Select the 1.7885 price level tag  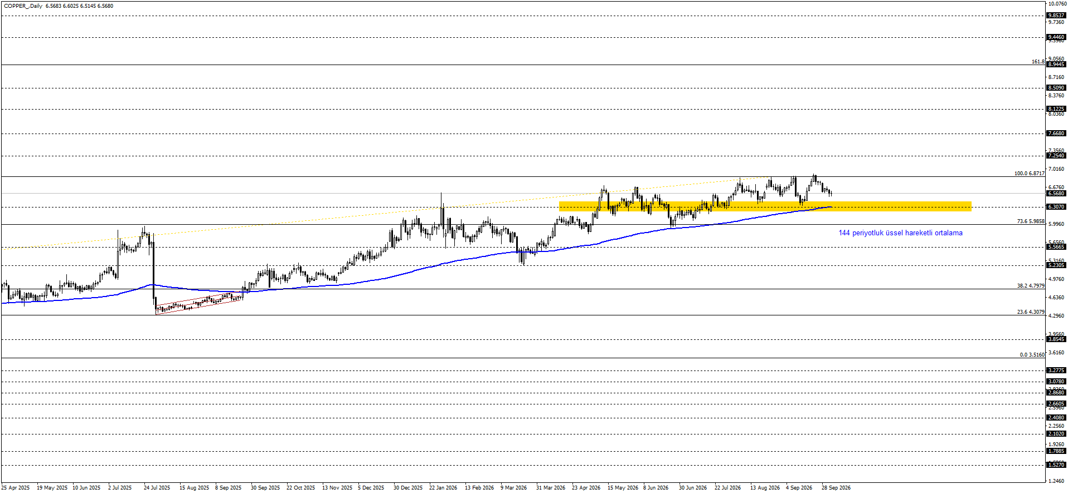(1056, 451)
